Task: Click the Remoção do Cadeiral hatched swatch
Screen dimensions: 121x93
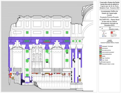Action: pos(101,64)
